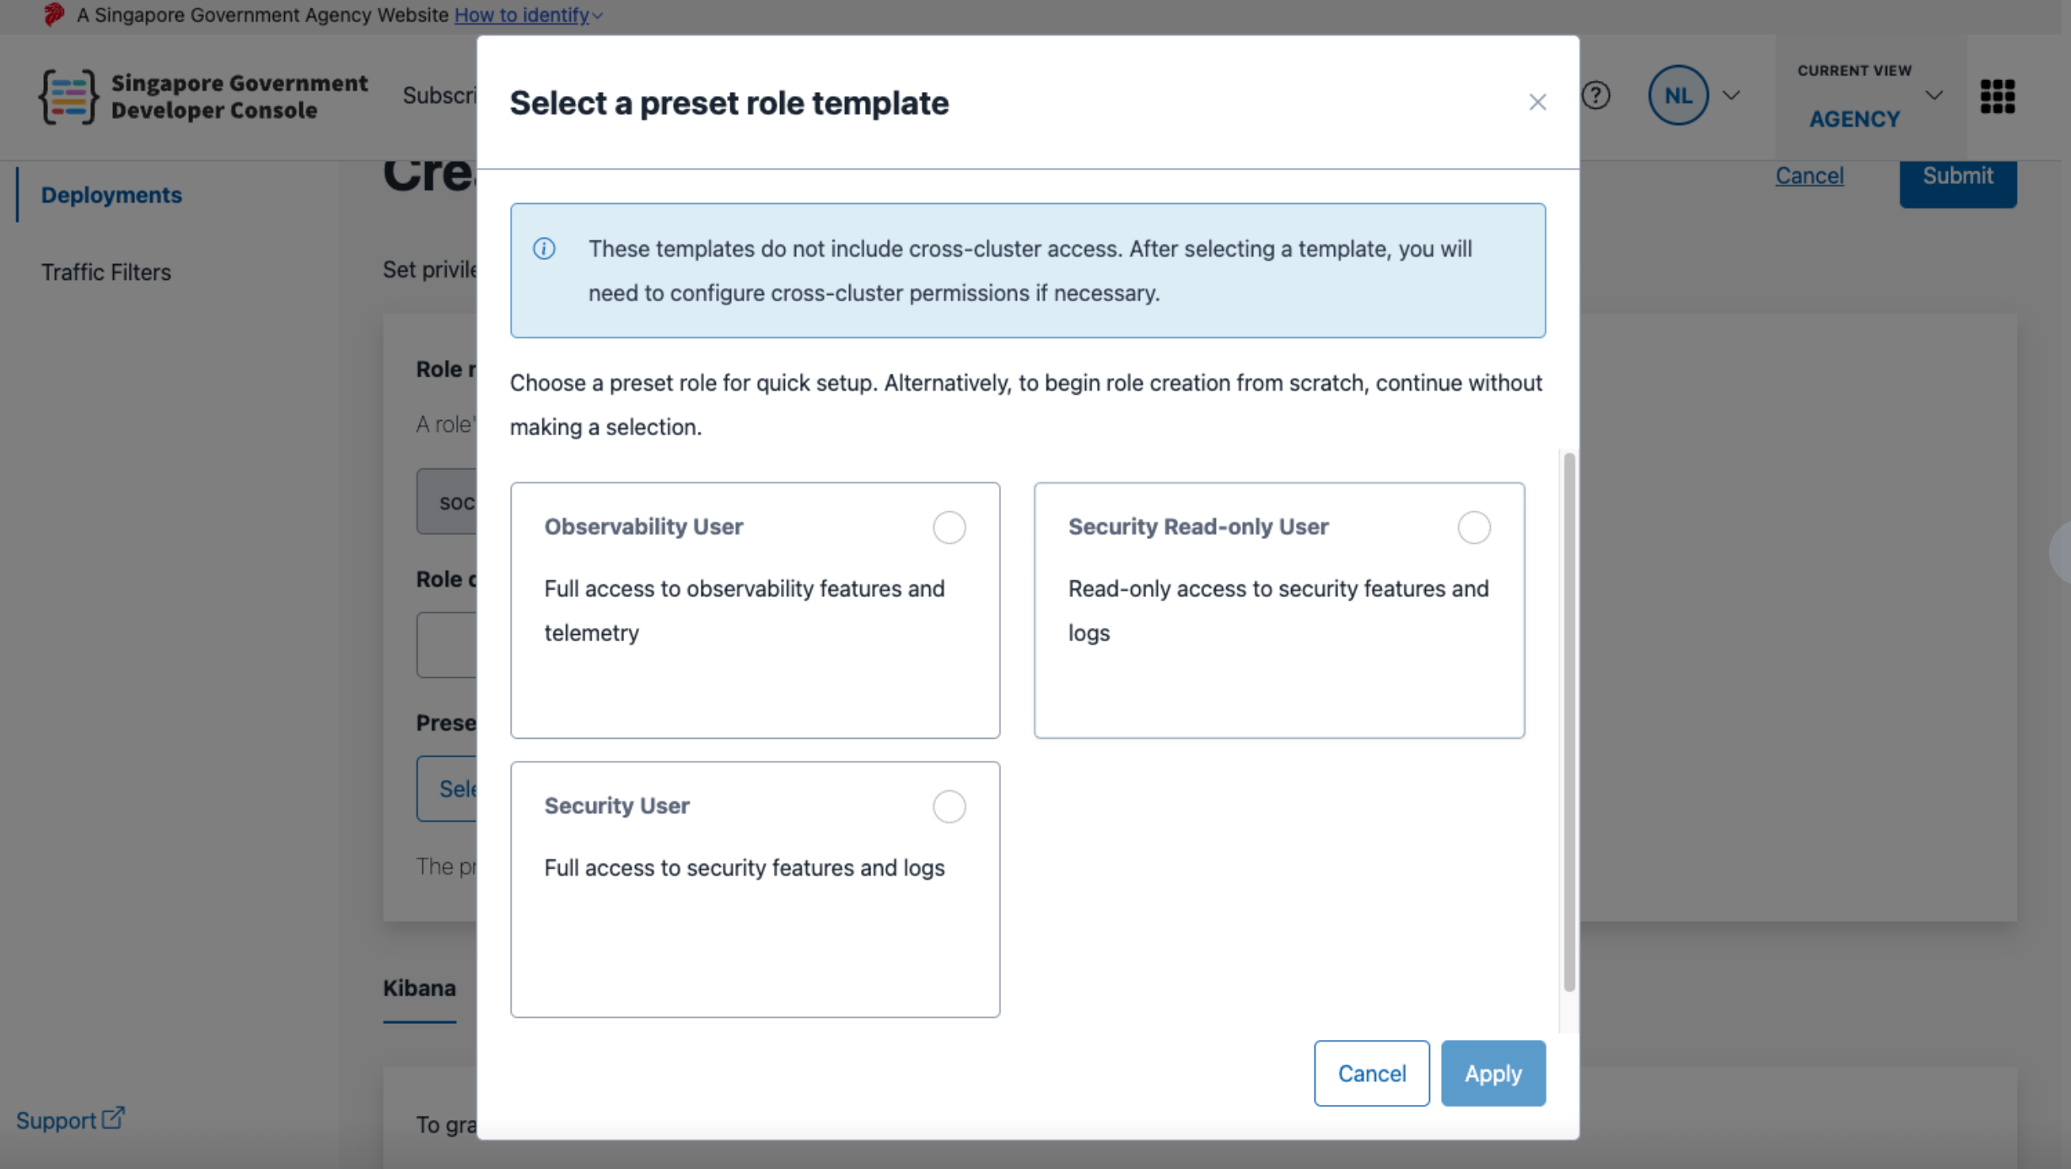
Task: Click the Singapore lion crest icon
Action: (54, 14)
